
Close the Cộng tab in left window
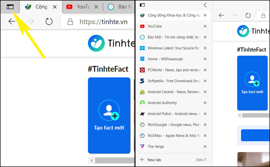pyautogui.click(x=55, y=7)
